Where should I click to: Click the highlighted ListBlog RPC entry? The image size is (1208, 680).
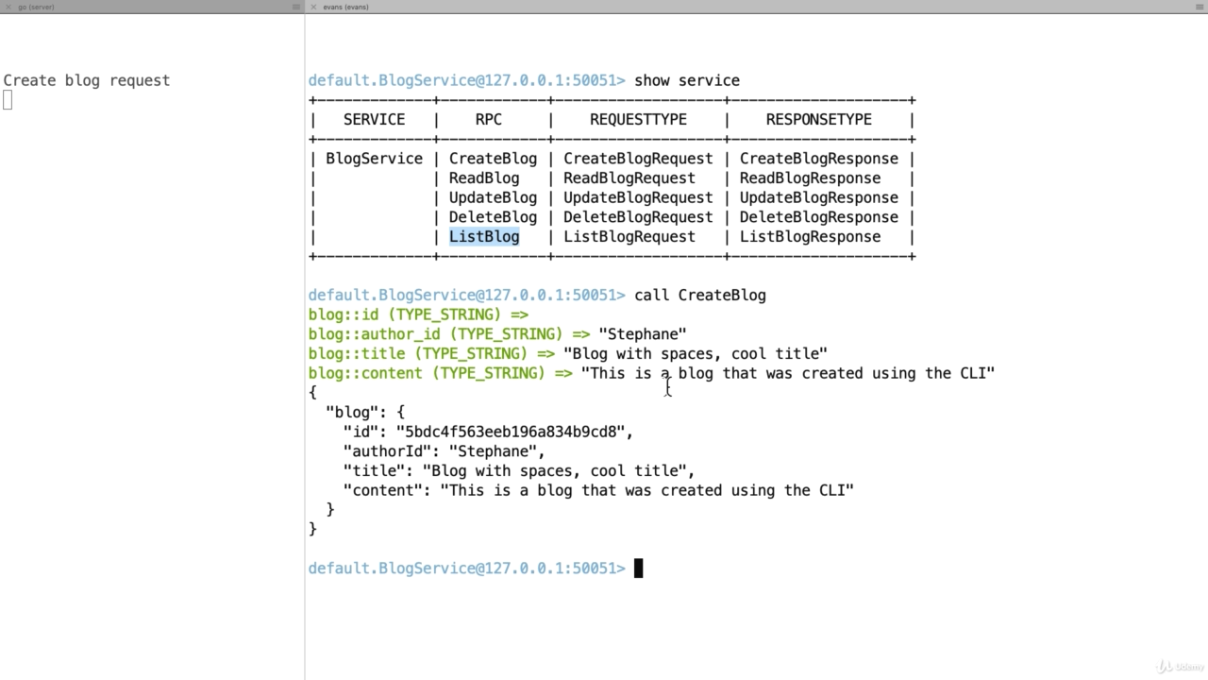pos(484,237)
